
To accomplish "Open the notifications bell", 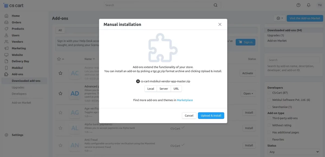I will click(x=308, y=5).
